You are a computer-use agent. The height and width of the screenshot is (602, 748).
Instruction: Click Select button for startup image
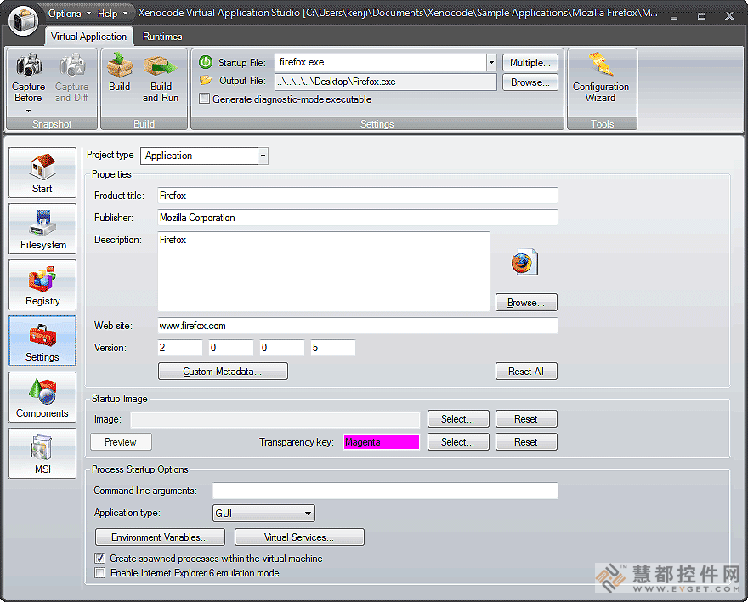[458, 419]
